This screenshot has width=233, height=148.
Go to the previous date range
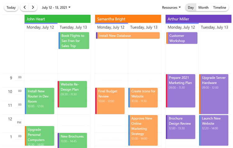tap(25, 7)
